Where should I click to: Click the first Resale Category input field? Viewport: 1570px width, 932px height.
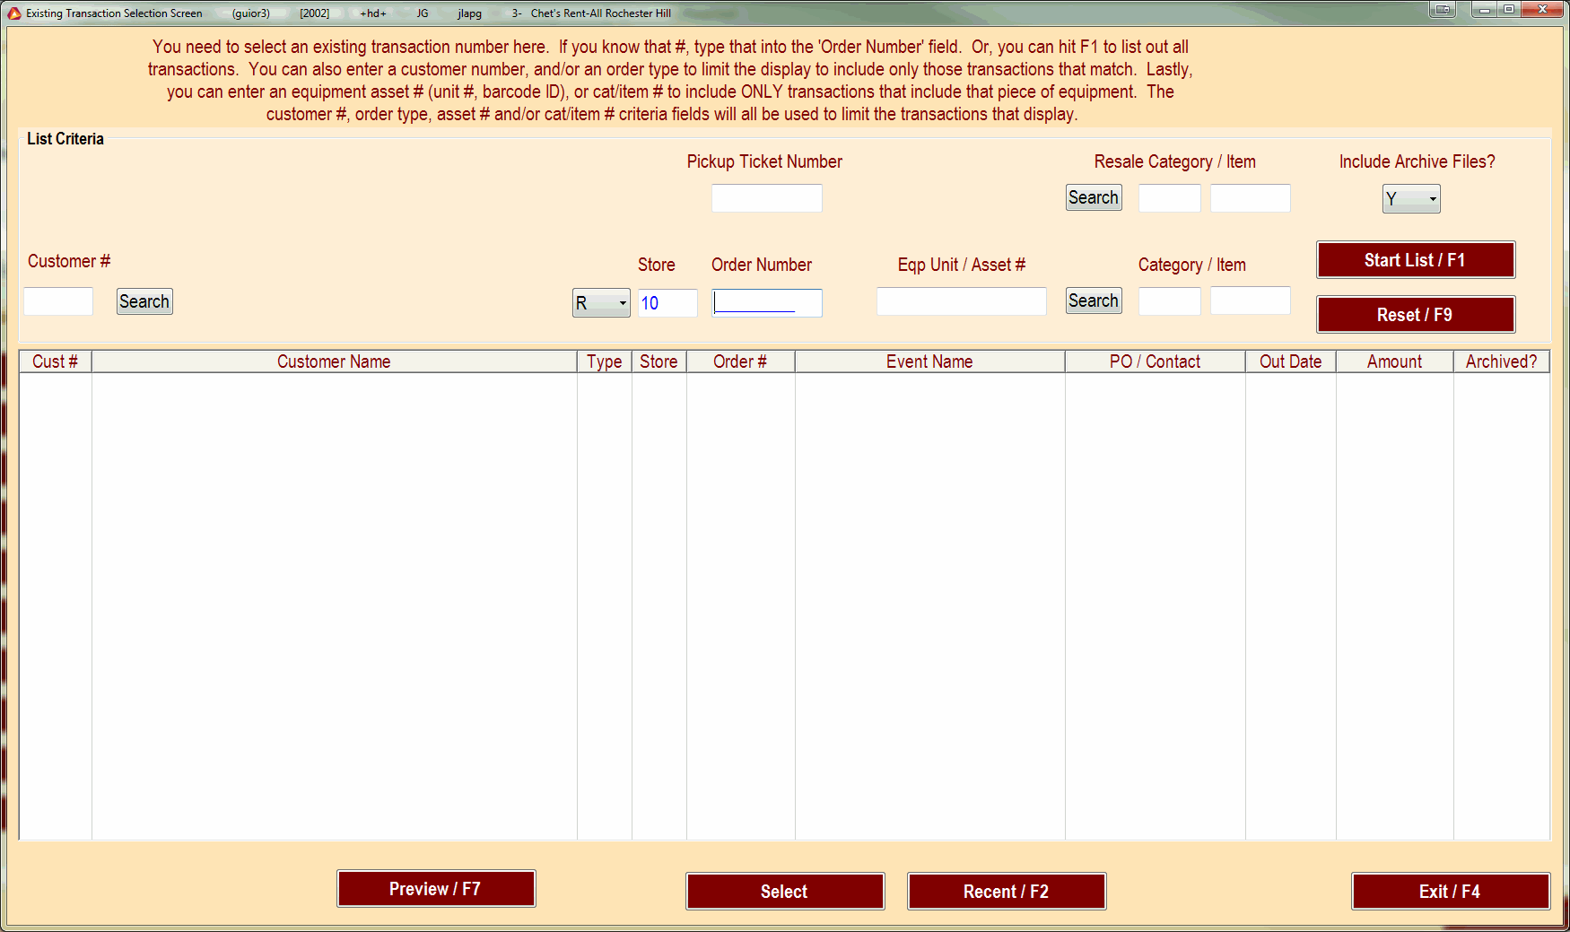tap(1170, 198)
